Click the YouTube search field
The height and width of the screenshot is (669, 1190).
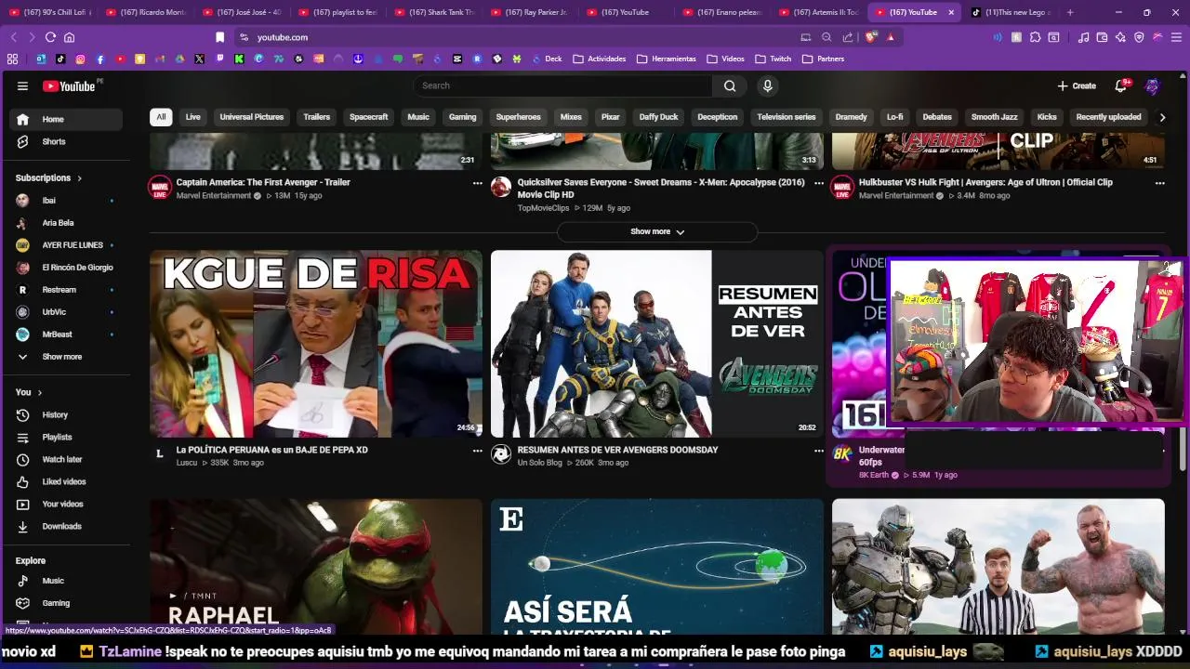tap(563, 85)
